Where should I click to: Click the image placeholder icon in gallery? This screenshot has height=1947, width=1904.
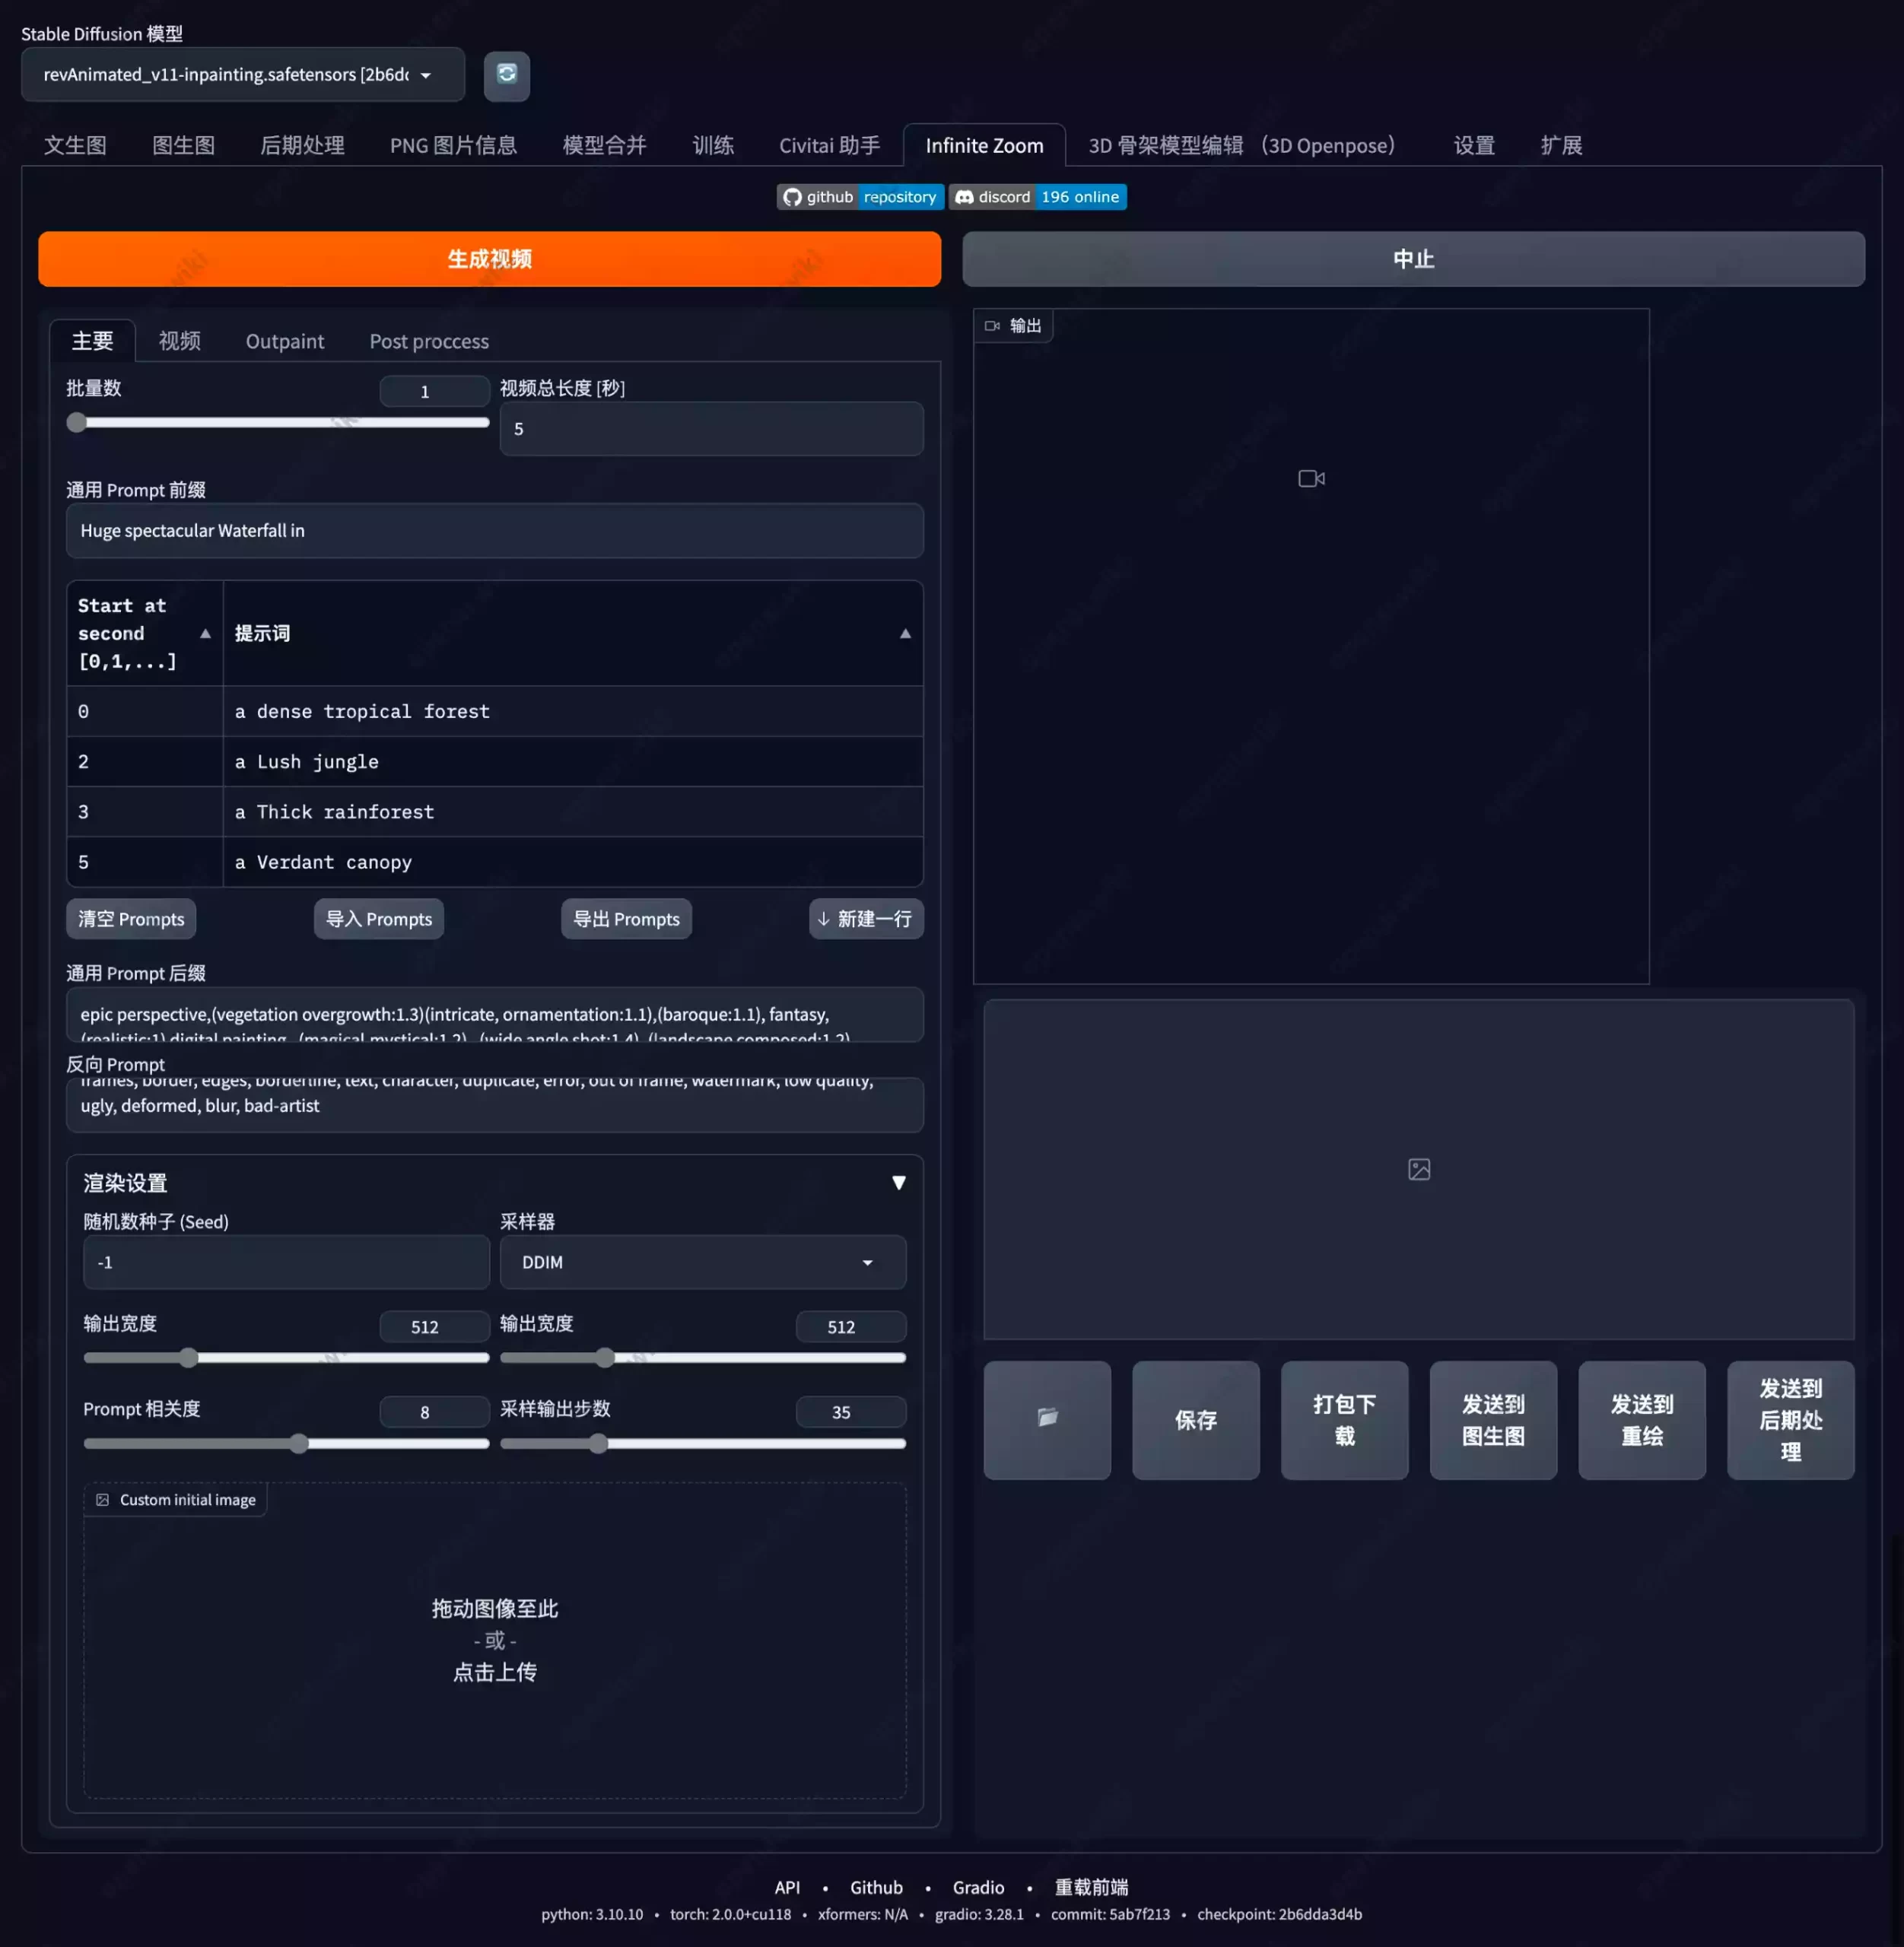tap(1418, 1169)
